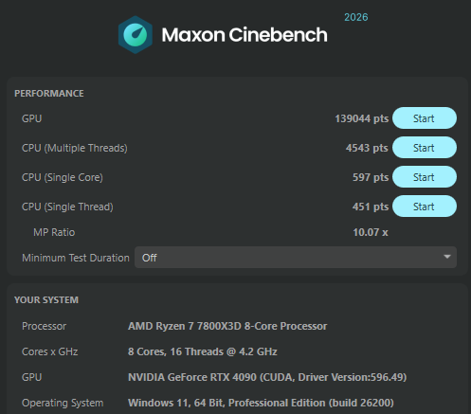Start the CPU Multiple Threads benchmark
The width and height of the screenshot is (471, 414).
425,148
